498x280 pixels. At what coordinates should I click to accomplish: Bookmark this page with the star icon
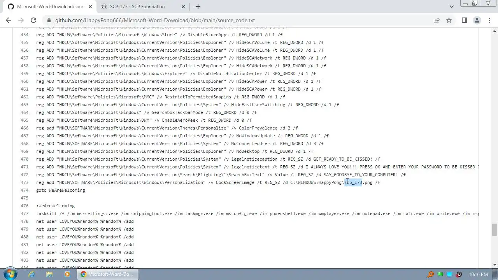point(449,20)
